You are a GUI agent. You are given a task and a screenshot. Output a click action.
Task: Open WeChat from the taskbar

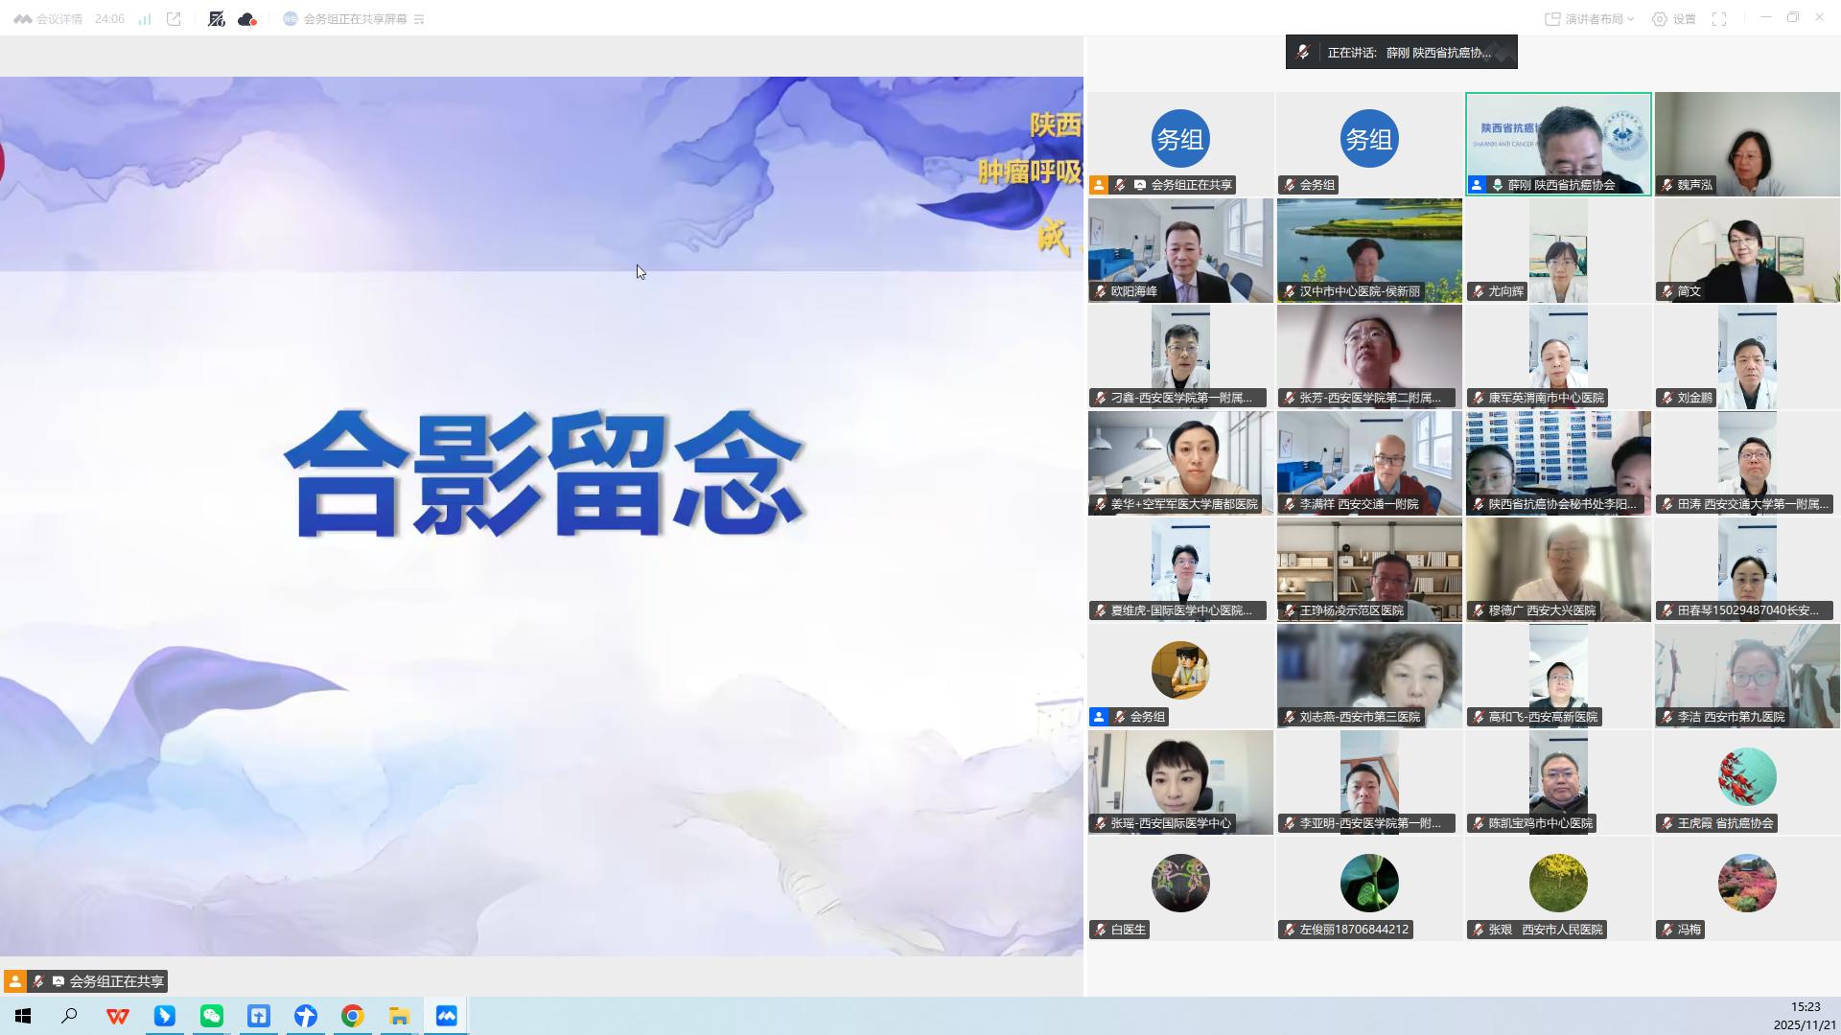point(211,1016)
